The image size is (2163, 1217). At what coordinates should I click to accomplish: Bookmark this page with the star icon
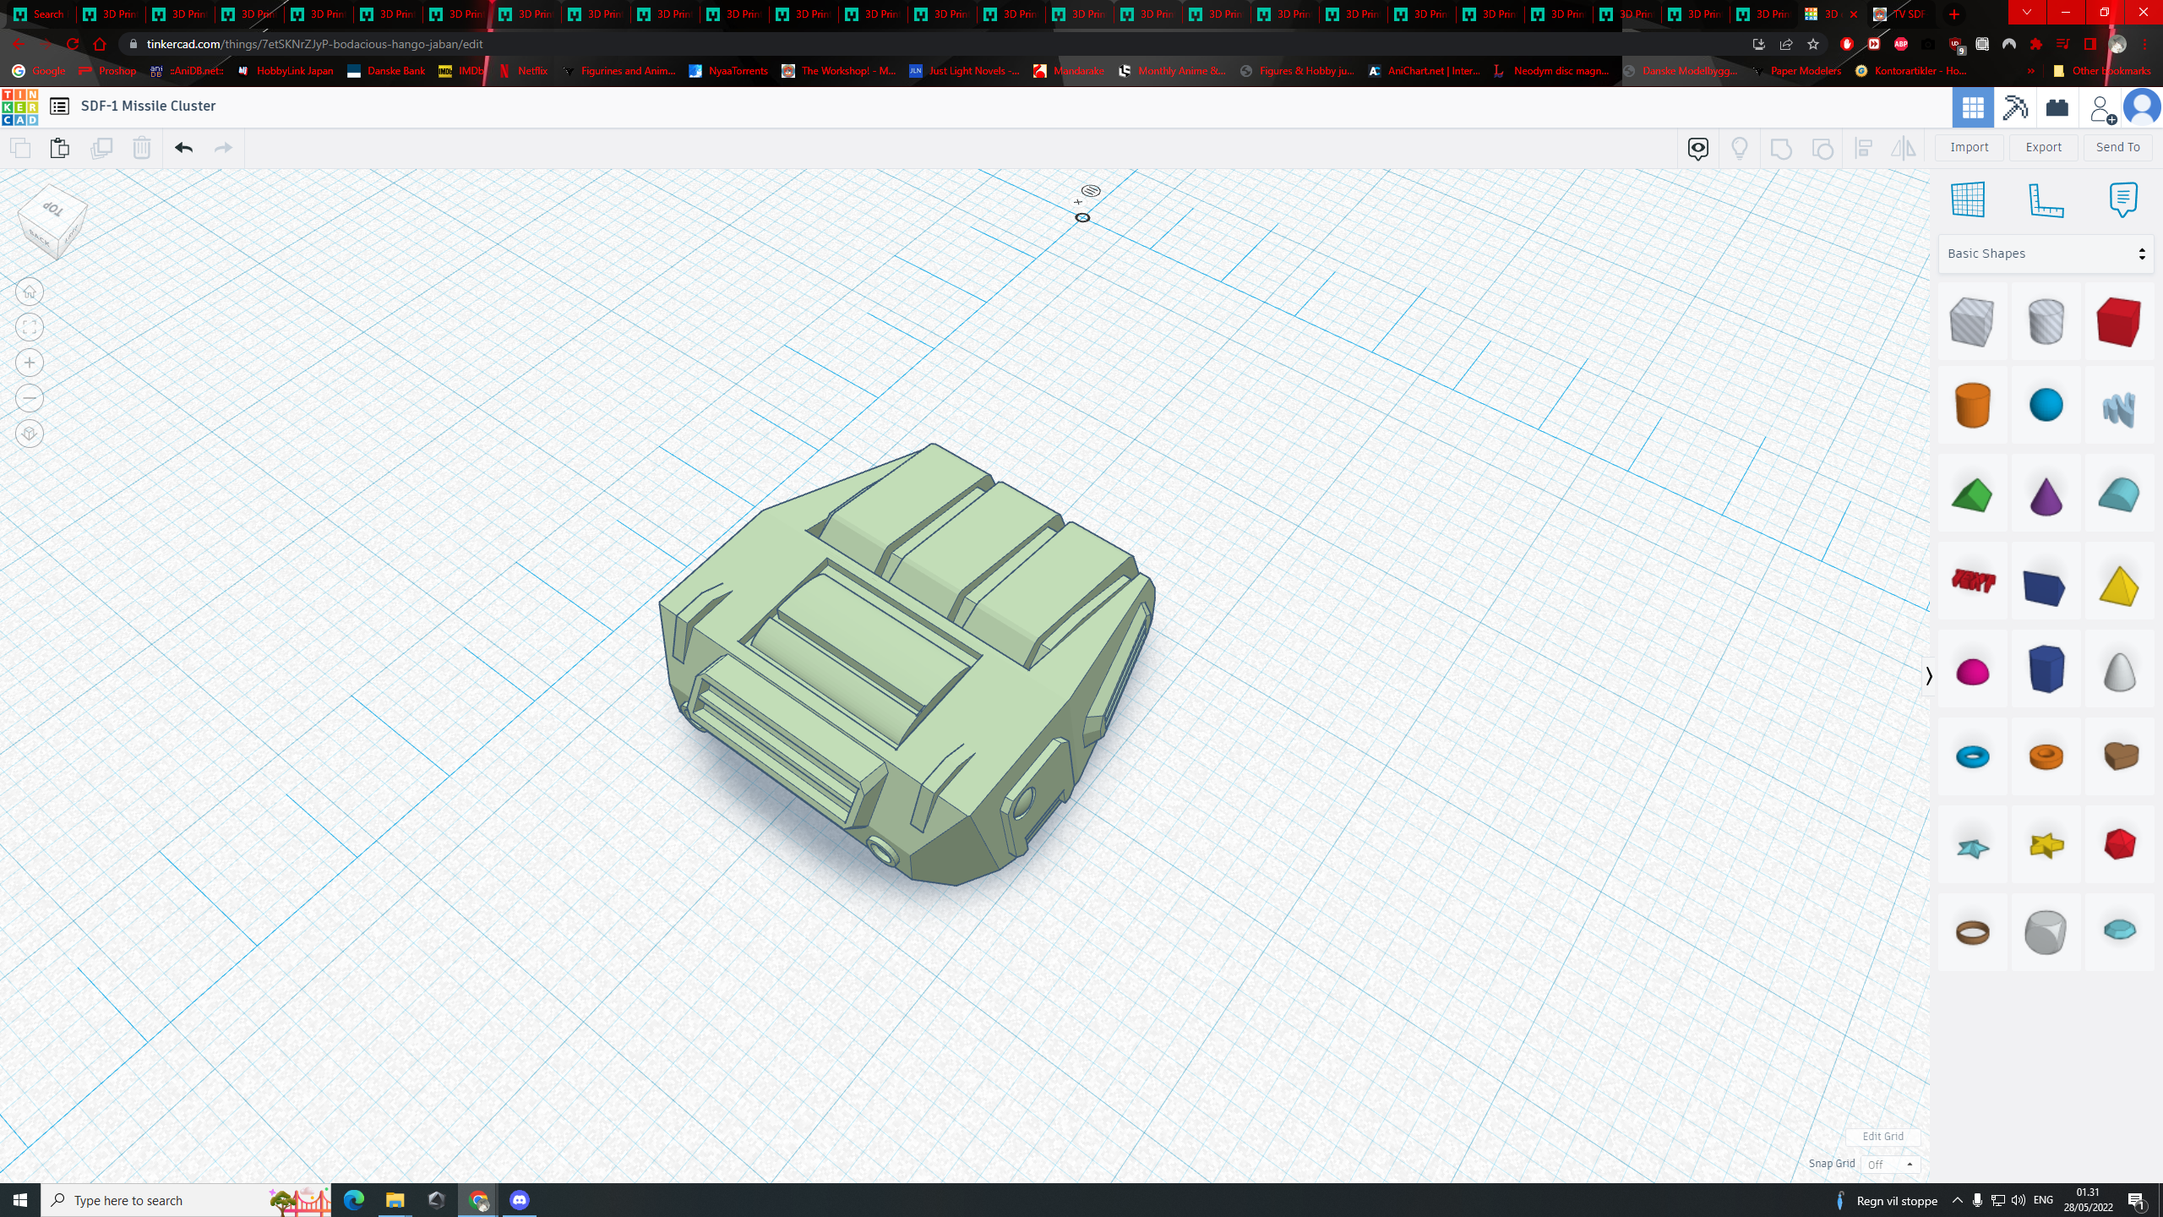[x=1813, y=44]
